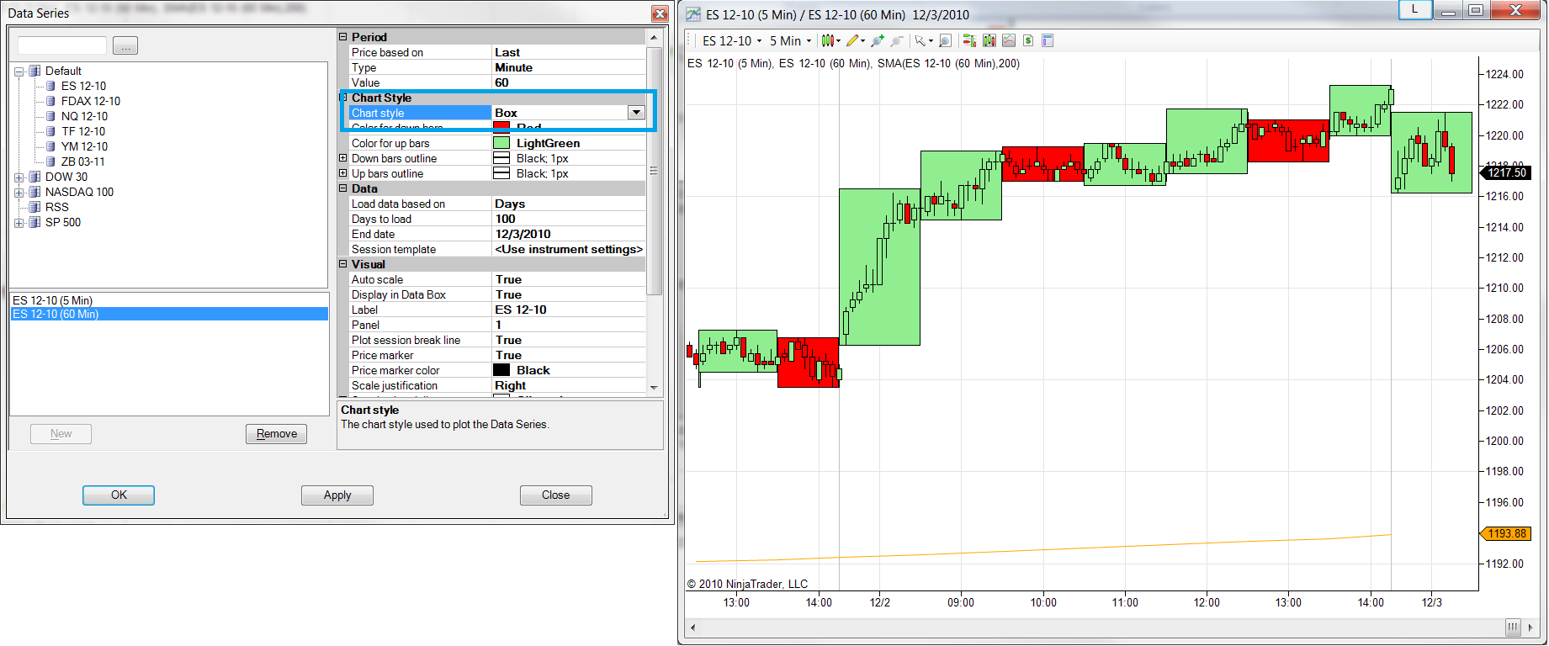
Task: Click the Days to load value 100
Action: click(x=569, y=219)
